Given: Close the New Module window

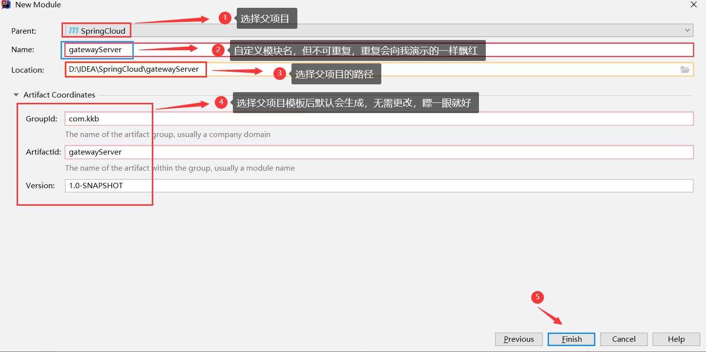Looking at the screenshot, I should tap(693, 4).
